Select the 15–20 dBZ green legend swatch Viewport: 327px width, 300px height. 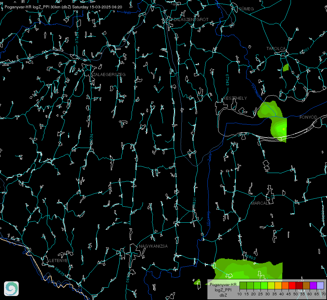tap(250, 285)
